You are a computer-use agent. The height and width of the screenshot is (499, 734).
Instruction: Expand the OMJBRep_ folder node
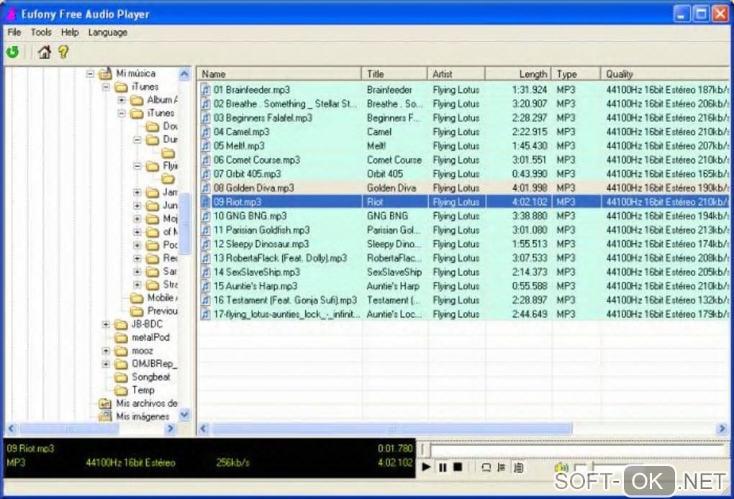[x=106, y=364]
